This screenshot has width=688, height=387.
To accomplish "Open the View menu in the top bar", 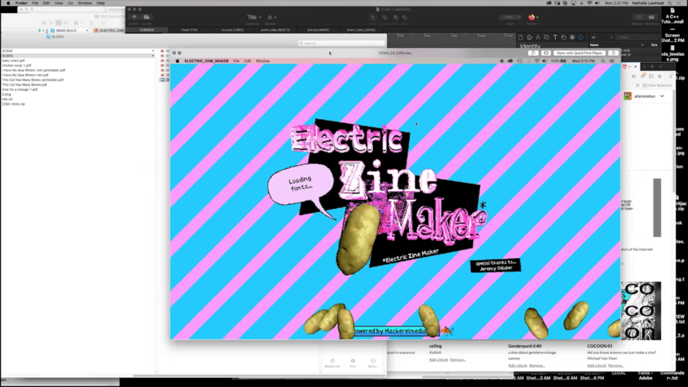I will coord(58,3).
